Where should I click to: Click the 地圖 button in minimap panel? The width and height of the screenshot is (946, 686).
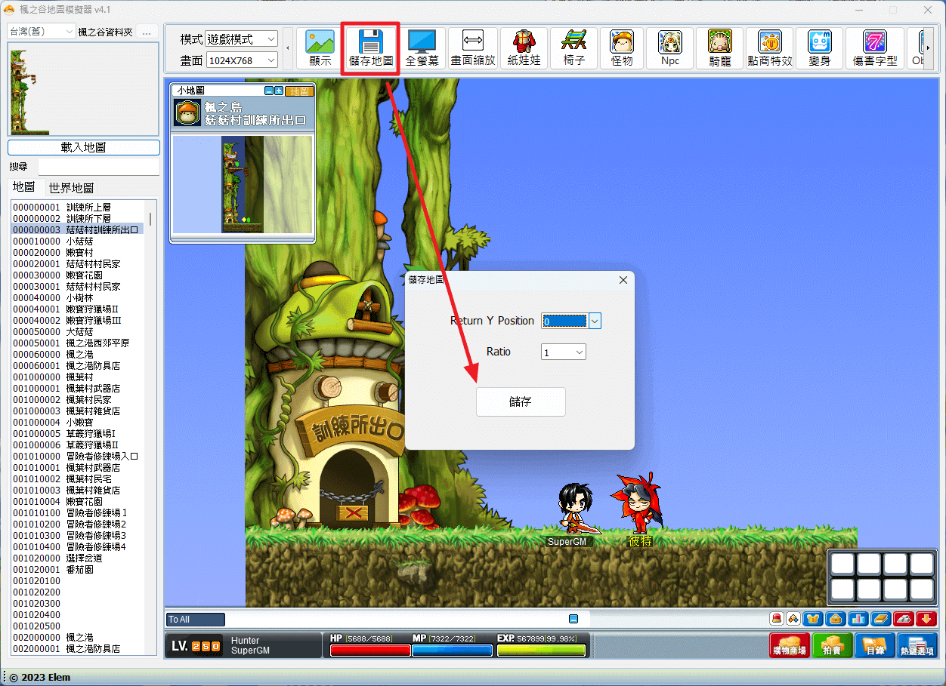click(x=299, y=91)
